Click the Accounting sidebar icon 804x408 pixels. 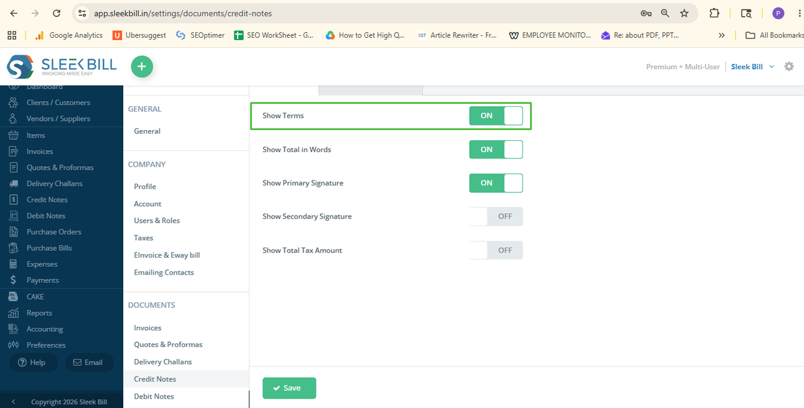coord(13,329)
